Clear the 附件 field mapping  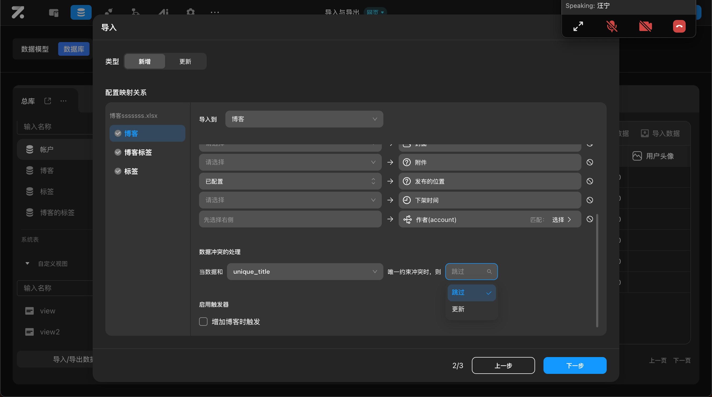[590, 162]
